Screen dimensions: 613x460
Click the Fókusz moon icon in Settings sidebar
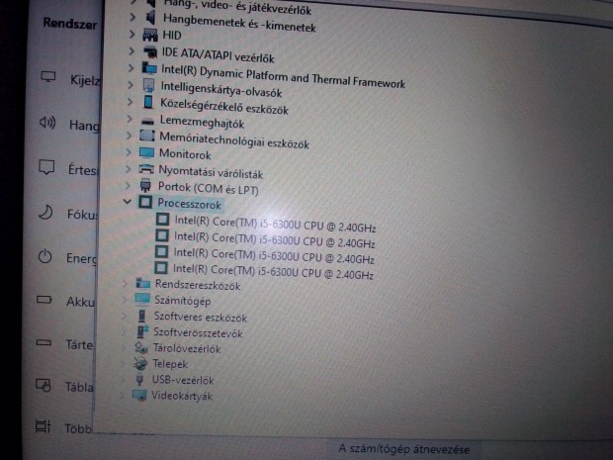(x=45, y=212)
